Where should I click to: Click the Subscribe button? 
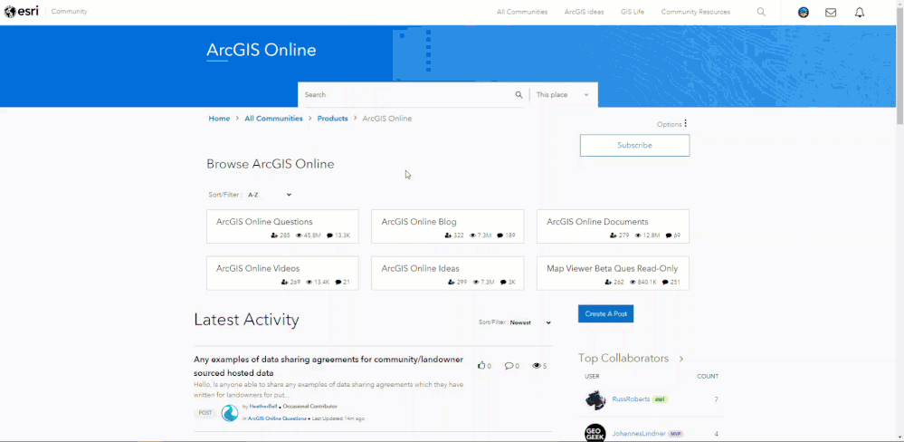pyautogui.click(x=634, y=146)
